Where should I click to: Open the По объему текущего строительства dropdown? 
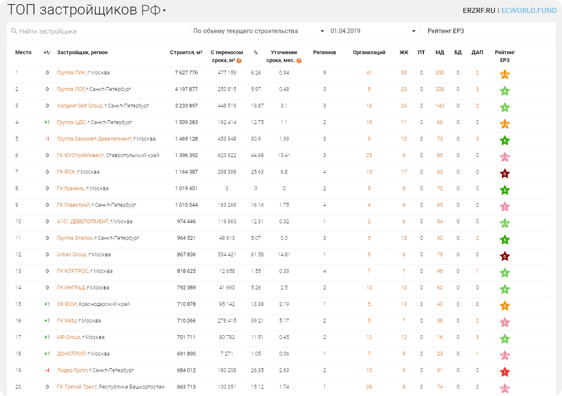click(x=259, y=31)
